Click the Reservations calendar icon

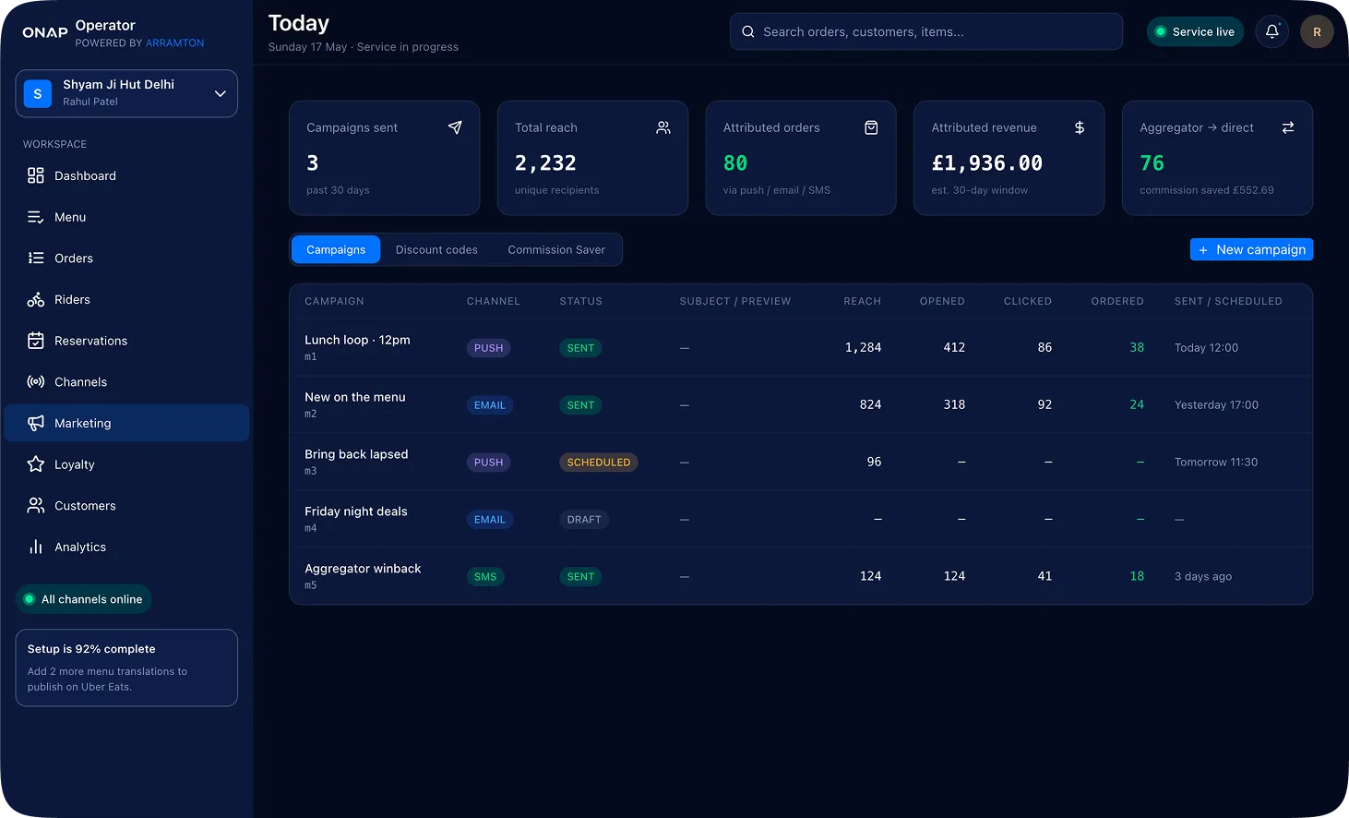36,341
